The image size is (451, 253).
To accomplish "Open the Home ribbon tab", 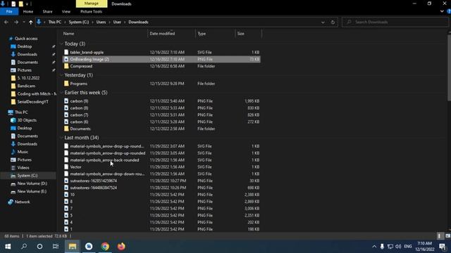I will point(28,11).
